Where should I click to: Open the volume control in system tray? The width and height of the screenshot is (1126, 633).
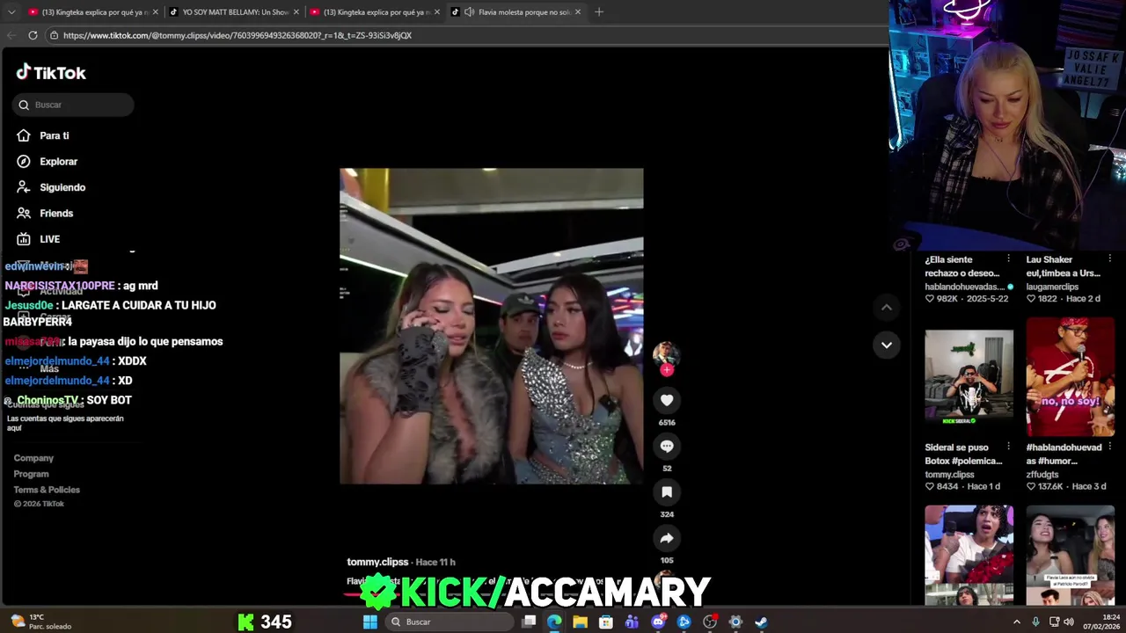click(1069, 622)
